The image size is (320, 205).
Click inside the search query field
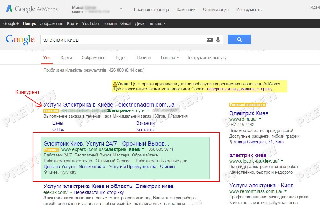[122, 40]
